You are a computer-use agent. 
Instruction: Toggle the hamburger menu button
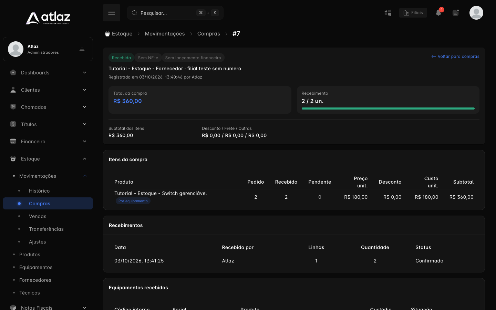112,13
